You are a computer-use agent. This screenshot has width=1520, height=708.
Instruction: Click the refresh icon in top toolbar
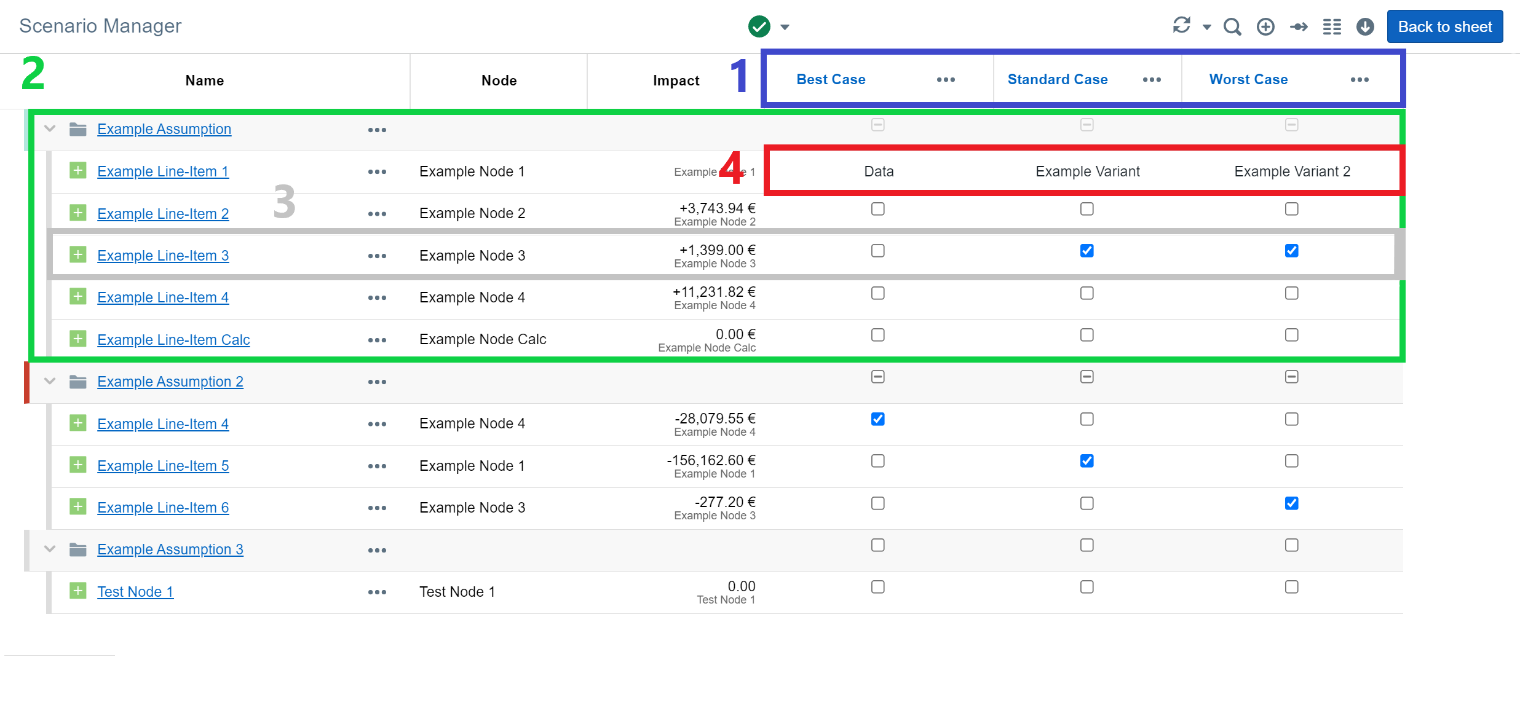point(1181,26)
